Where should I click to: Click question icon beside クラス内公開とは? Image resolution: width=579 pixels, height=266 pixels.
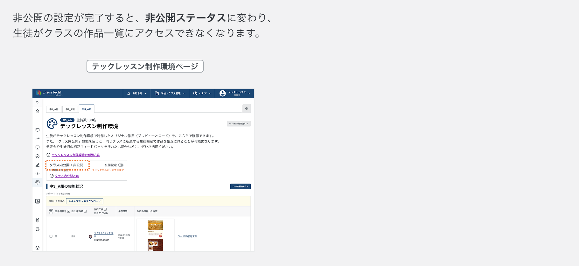click(52, 176)
